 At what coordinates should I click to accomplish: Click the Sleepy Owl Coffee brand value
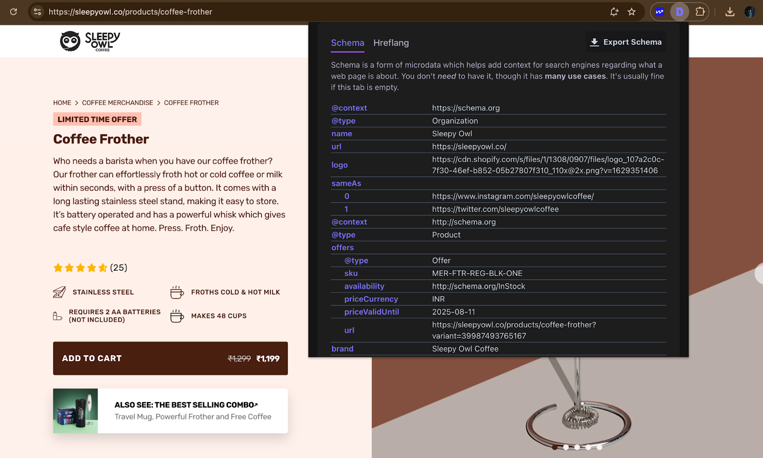[x=465, y=349]
